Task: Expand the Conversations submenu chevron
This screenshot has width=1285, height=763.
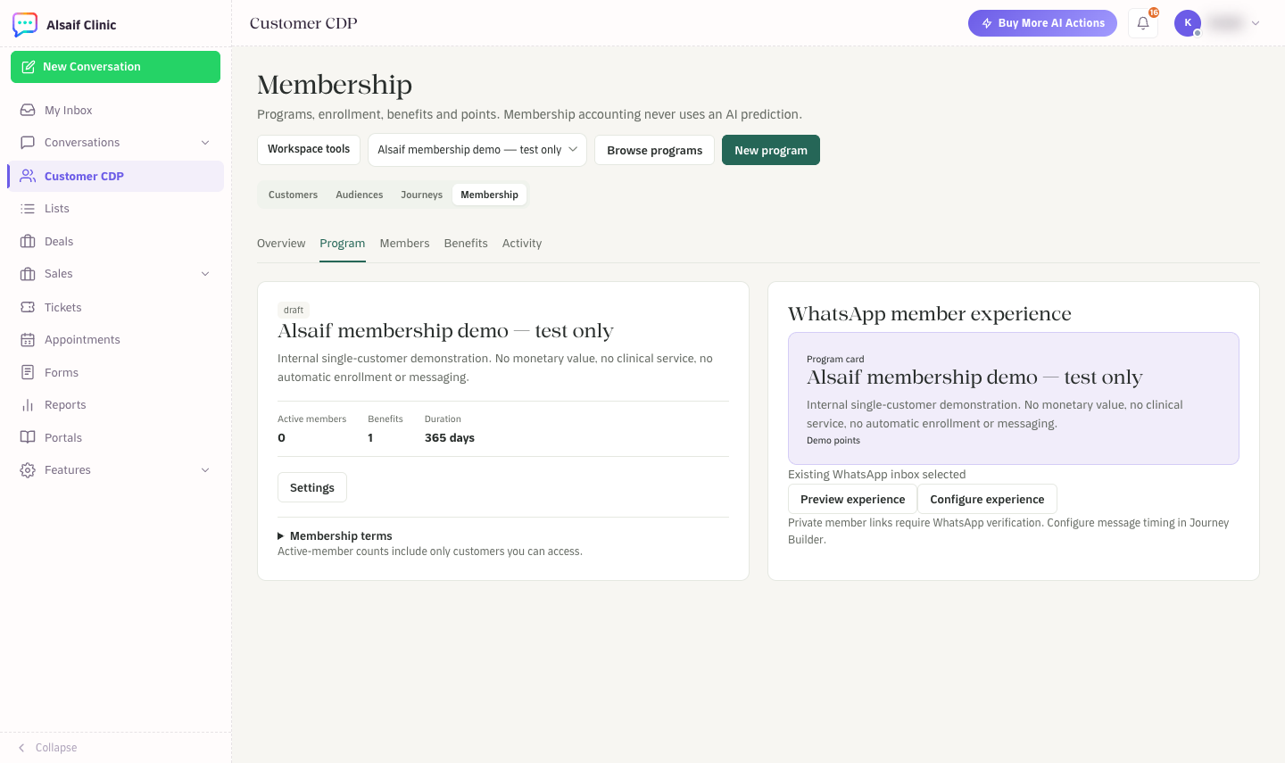Action: point(205,143)
